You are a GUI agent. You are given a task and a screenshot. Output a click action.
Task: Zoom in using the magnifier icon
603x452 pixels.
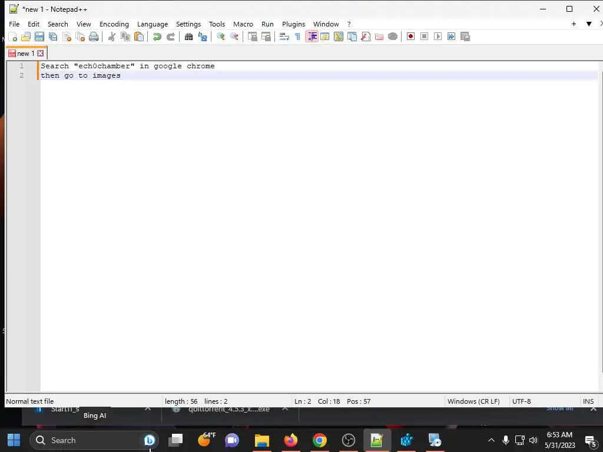[220, 36]
